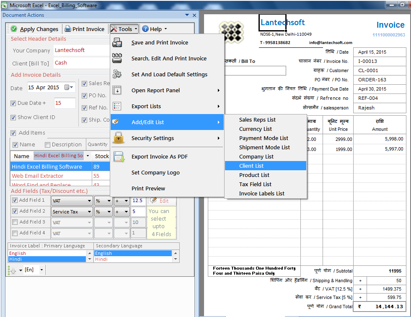411x317 pixels.
Task: Enable the Add Field 3 checkbox
Action: click(15, 222)
